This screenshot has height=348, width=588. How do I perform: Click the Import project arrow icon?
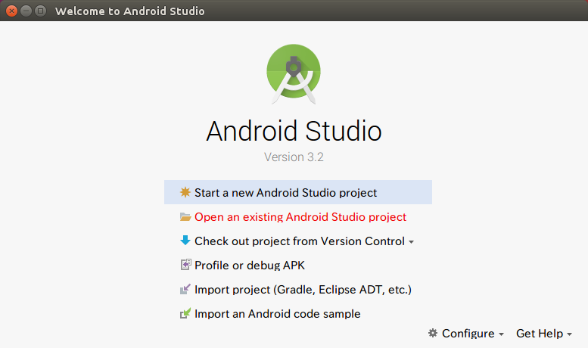pyautogui.click(x=185, y=289)
